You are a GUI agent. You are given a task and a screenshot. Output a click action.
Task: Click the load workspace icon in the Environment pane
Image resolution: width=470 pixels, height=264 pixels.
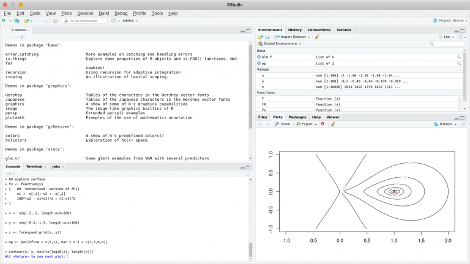(260, 37)
